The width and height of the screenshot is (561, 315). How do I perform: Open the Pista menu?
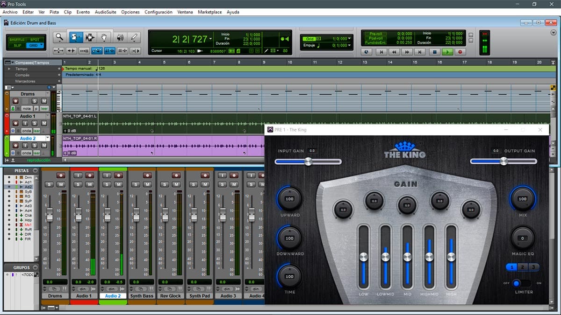[54, 12]
